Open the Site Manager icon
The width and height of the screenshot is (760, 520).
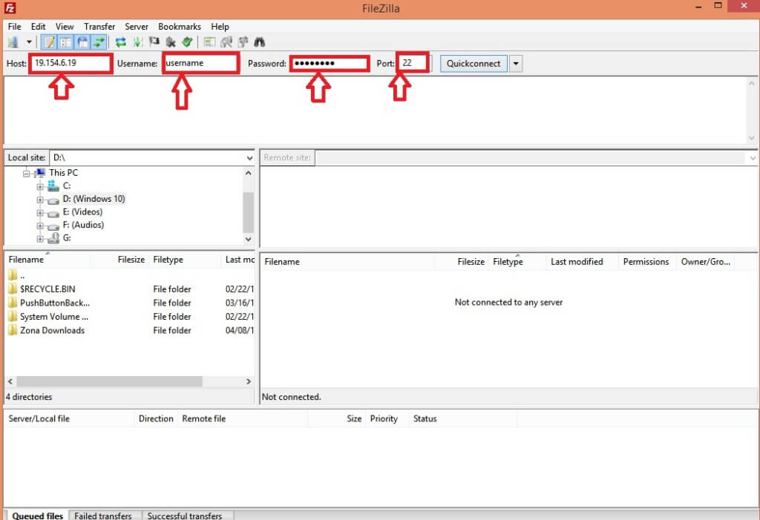coord(13,42)
